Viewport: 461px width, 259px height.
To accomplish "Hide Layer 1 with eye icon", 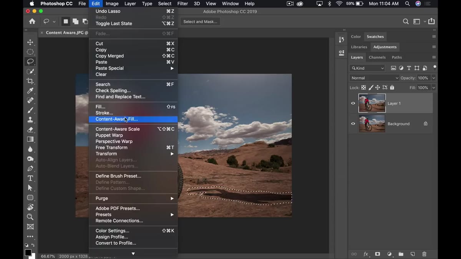I will coord(353,103).
